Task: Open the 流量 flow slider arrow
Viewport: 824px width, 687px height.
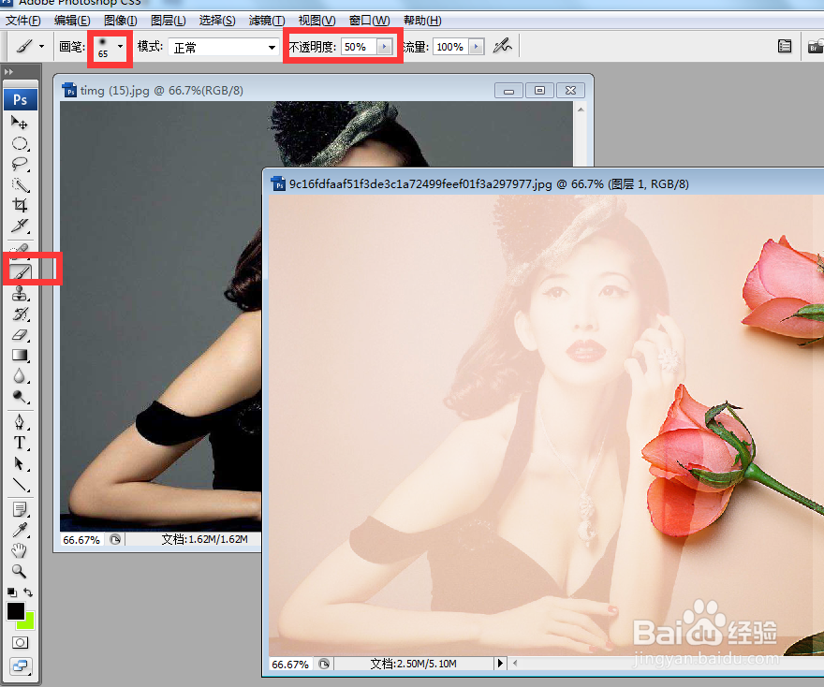Action: pyautogui.click(x=476, y=47)
